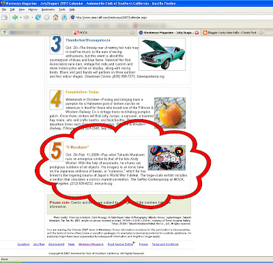Click the orange number 5 graphic
Image resolution: width=273 pixels, height=263 pixels.
[56, 151]
